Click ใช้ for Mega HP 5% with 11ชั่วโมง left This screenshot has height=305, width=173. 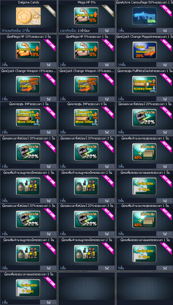coord(106,31)
